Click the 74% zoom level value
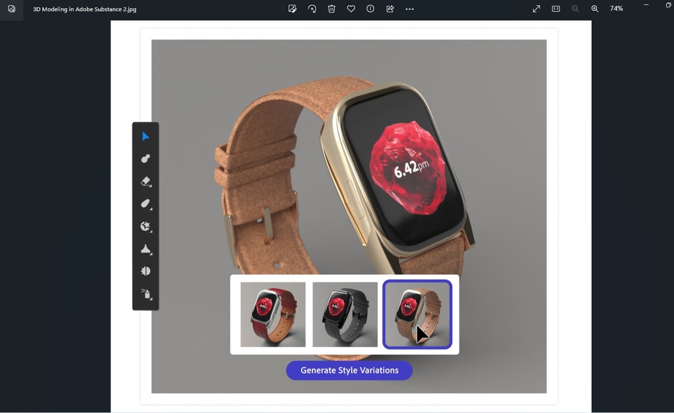 616,9
